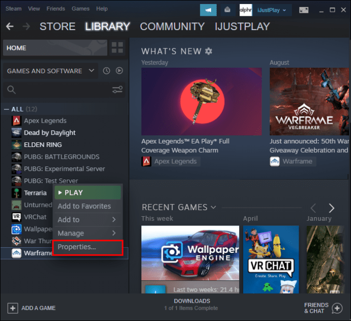Click the War Thunder game icon

pos(16,241)
